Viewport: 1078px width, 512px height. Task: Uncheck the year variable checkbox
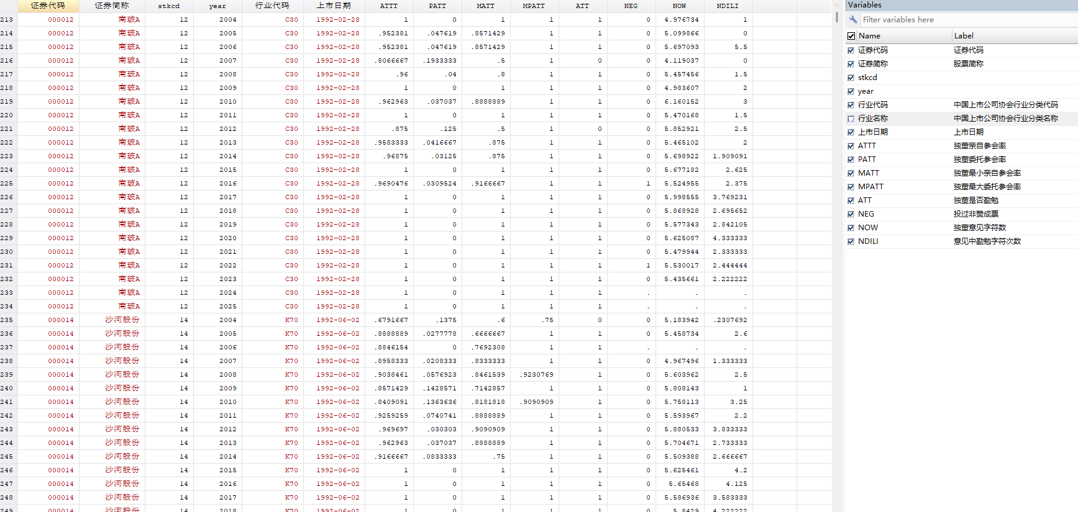(851, 91)
